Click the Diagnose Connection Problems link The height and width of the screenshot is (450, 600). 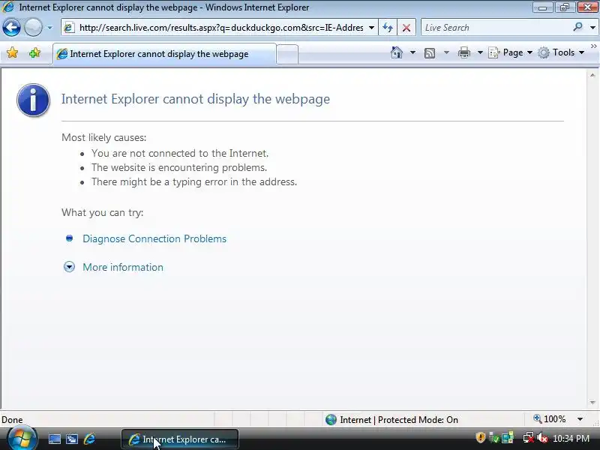coord(154,238)
